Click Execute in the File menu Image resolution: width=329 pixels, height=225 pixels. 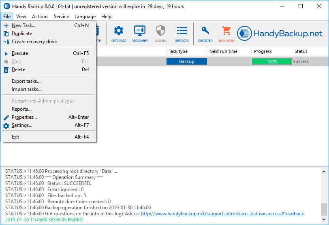tap(20, 53)
